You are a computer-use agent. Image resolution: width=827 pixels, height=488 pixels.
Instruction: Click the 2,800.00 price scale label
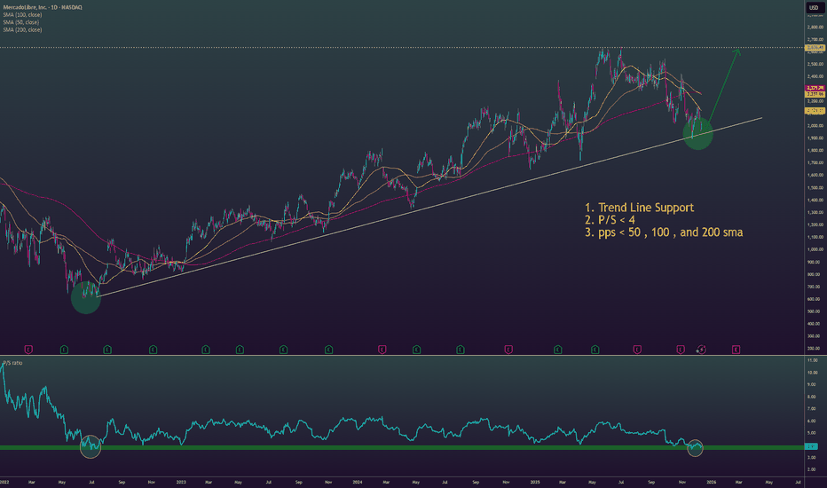pos(815,27)
